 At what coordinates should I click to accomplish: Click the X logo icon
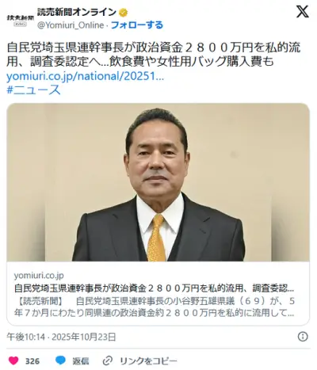(302, 11)
